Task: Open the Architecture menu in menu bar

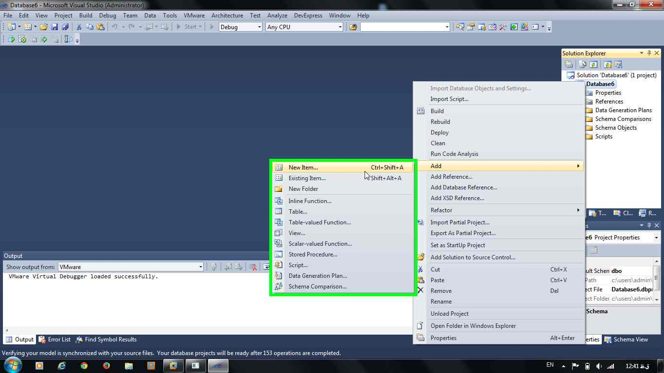Action: coord(227,16)
